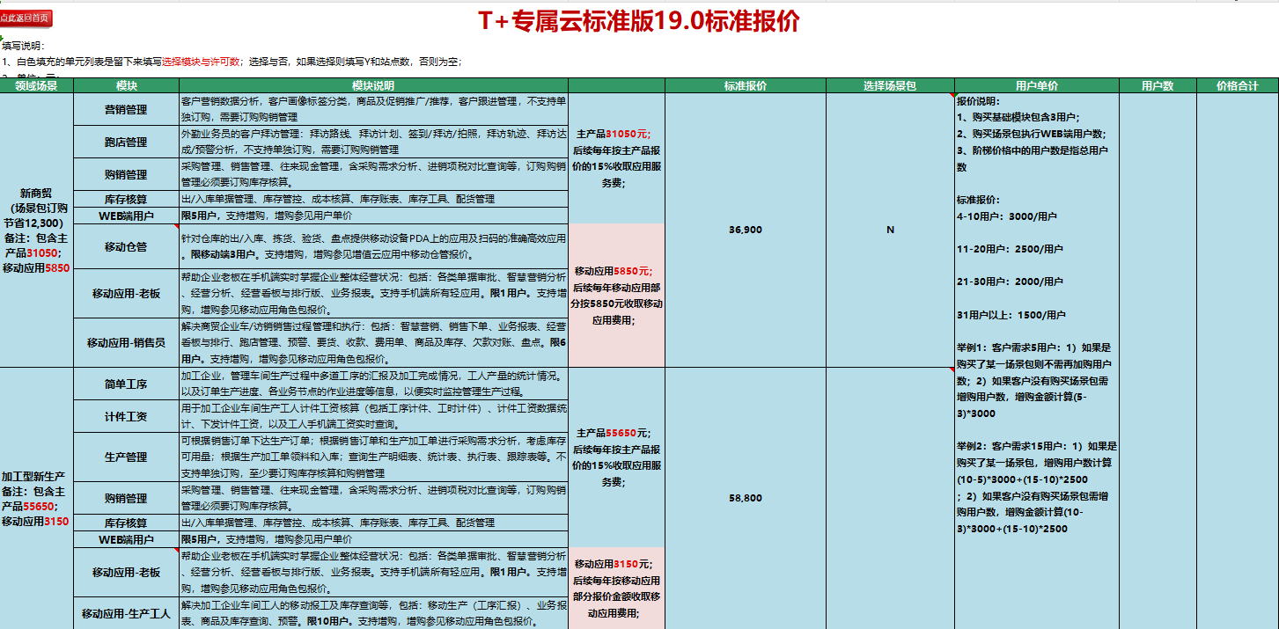Select the 领域场景 column header
1279x629 pixels.
36,85
